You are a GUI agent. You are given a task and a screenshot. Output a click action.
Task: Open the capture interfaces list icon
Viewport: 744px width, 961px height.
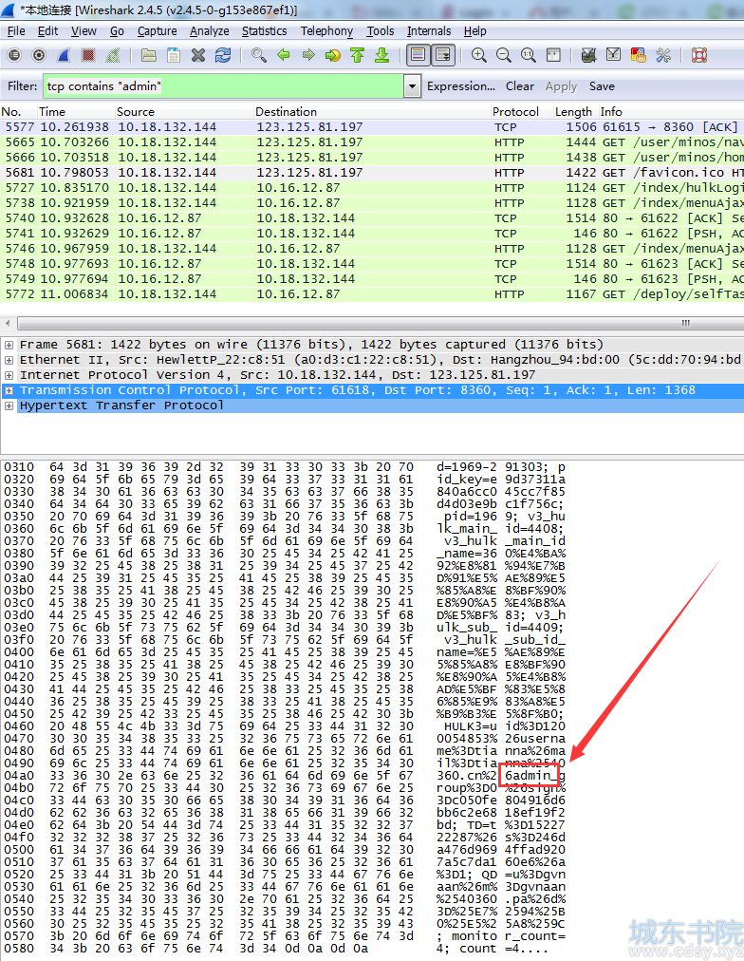coord(14,55)
